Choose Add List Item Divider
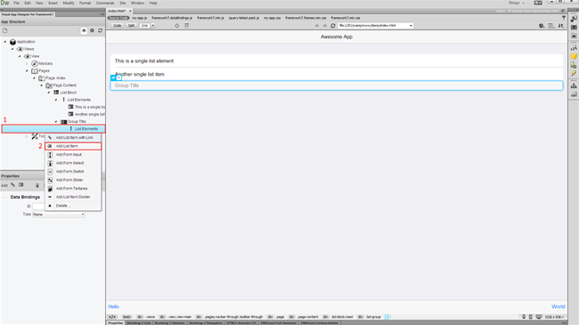Image resolution: width=579 pixels, height=325 pixels. click(x=73, y=197)
